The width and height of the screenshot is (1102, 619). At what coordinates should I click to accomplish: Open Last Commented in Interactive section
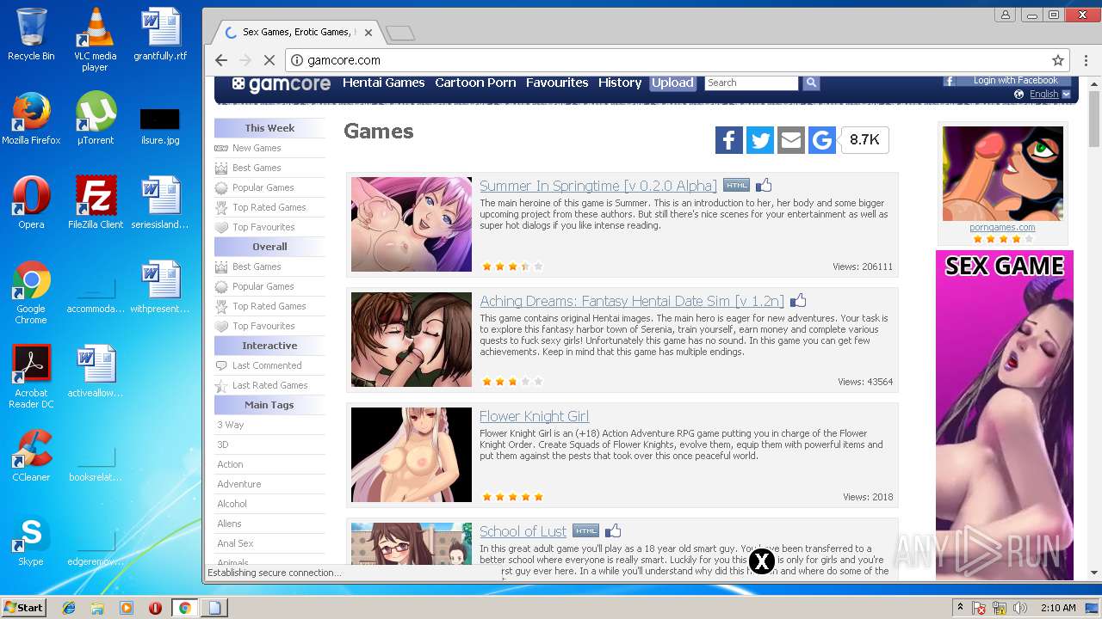[267, 365]
